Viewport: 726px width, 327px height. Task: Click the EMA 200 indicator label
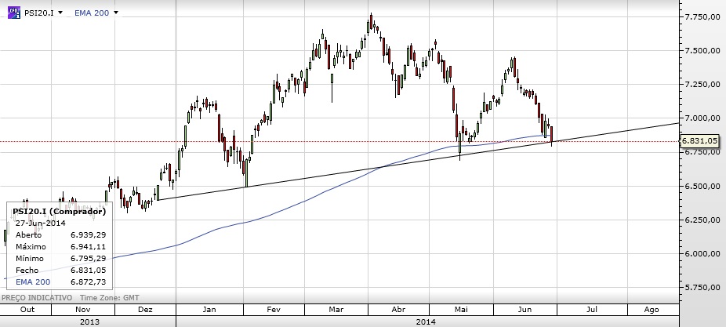tap(92, 13)
